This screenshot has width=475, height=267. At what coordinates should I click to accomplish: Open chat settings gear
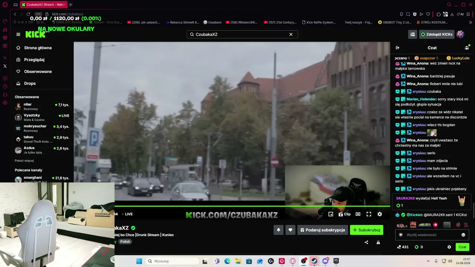449,247
